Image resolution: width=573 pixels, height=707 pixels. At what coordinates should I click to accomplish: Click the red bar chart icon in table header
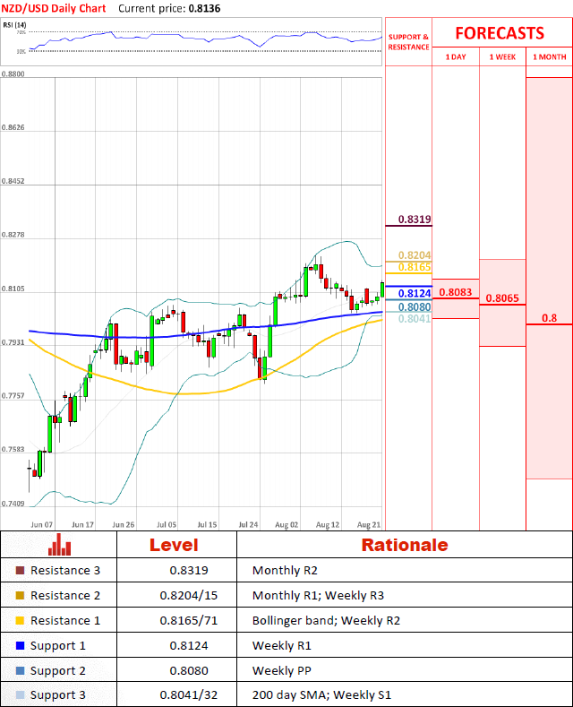(x=60, y=544)
